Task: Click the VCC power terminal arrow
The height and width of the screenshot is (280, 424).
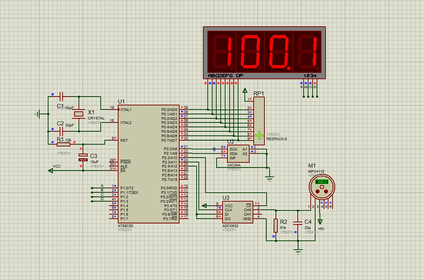Action: (x=50, y=171)
